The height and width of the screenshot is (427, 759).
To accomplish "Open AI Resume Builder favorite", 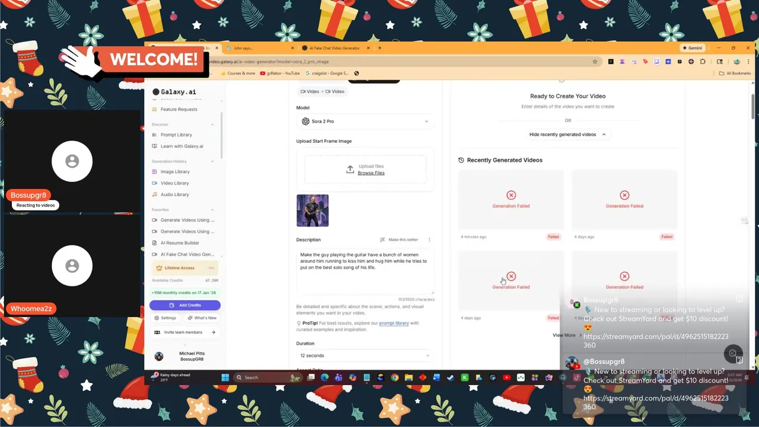I will point(176,243).
